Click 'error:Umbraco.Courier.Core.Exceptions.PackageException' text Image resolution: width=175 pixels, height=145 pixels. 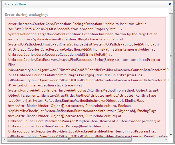[55, 24]
